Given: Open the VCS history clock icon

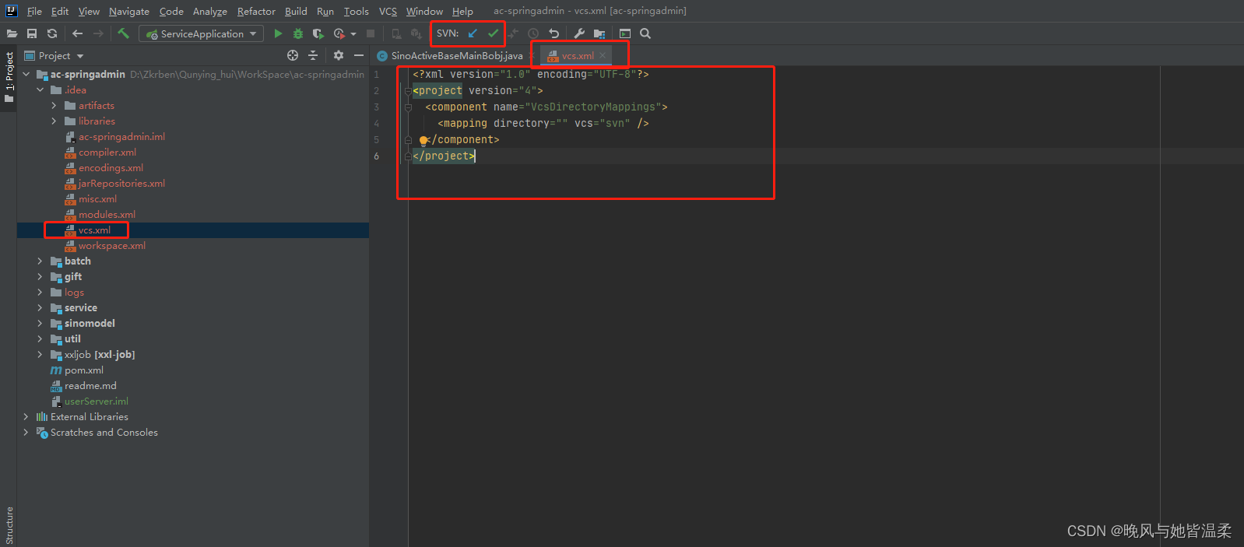Looking at the screenshot, I should click(533, 33).
